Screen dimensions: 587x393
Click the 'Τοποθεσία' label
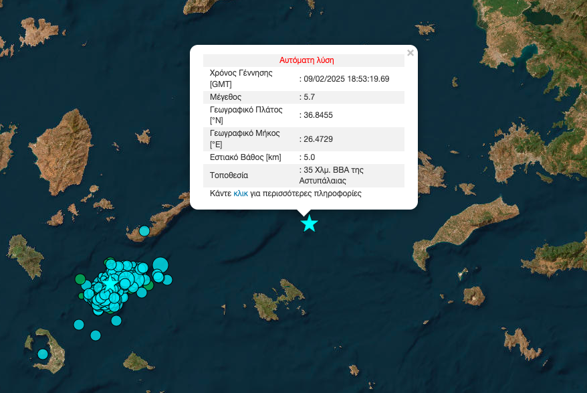coord(229,175)
